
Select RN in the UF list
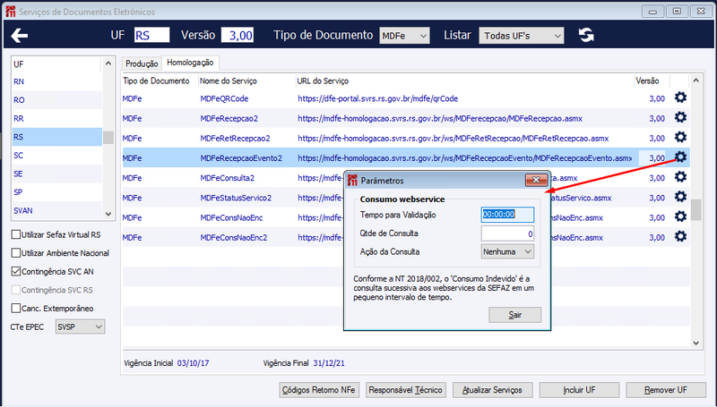57,81
